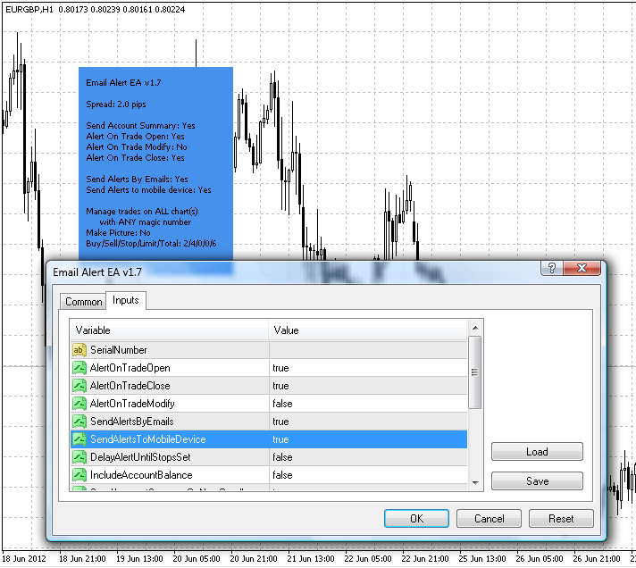Click the 18 Jun 2012 time axis label
Image resolution: width=636 pixels, height=568 pixels.
pos(24,559)
